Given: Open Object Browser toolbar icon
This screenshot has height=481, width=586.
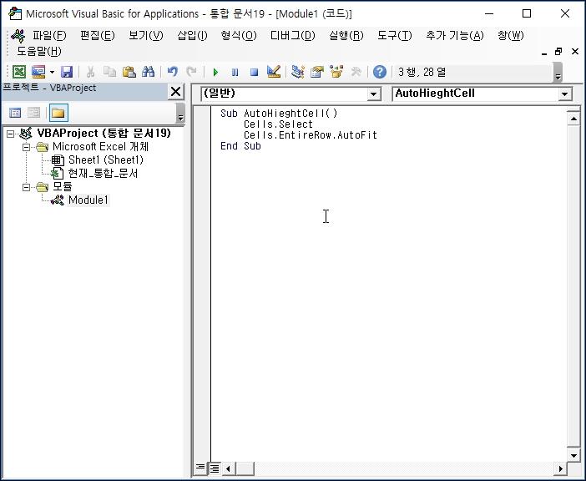Looking at the screenshot, I should pyautogui.click(x=336, y=72).
